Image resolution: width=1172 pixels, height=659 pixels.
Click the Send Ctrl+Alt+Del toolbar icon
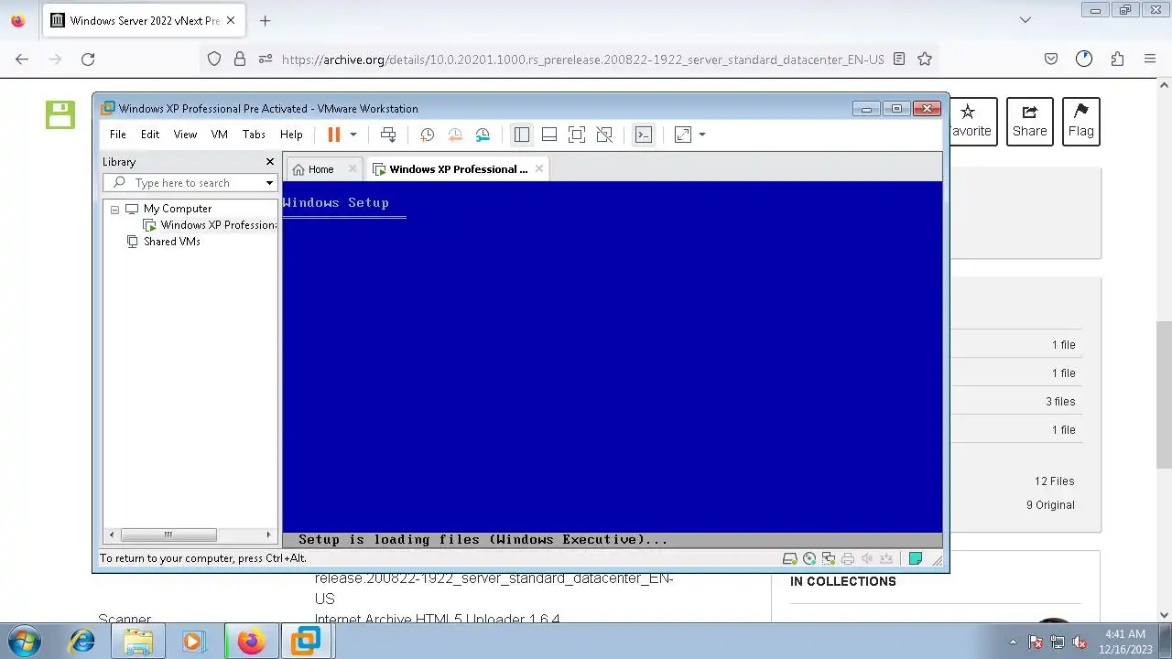coord(388,135)
